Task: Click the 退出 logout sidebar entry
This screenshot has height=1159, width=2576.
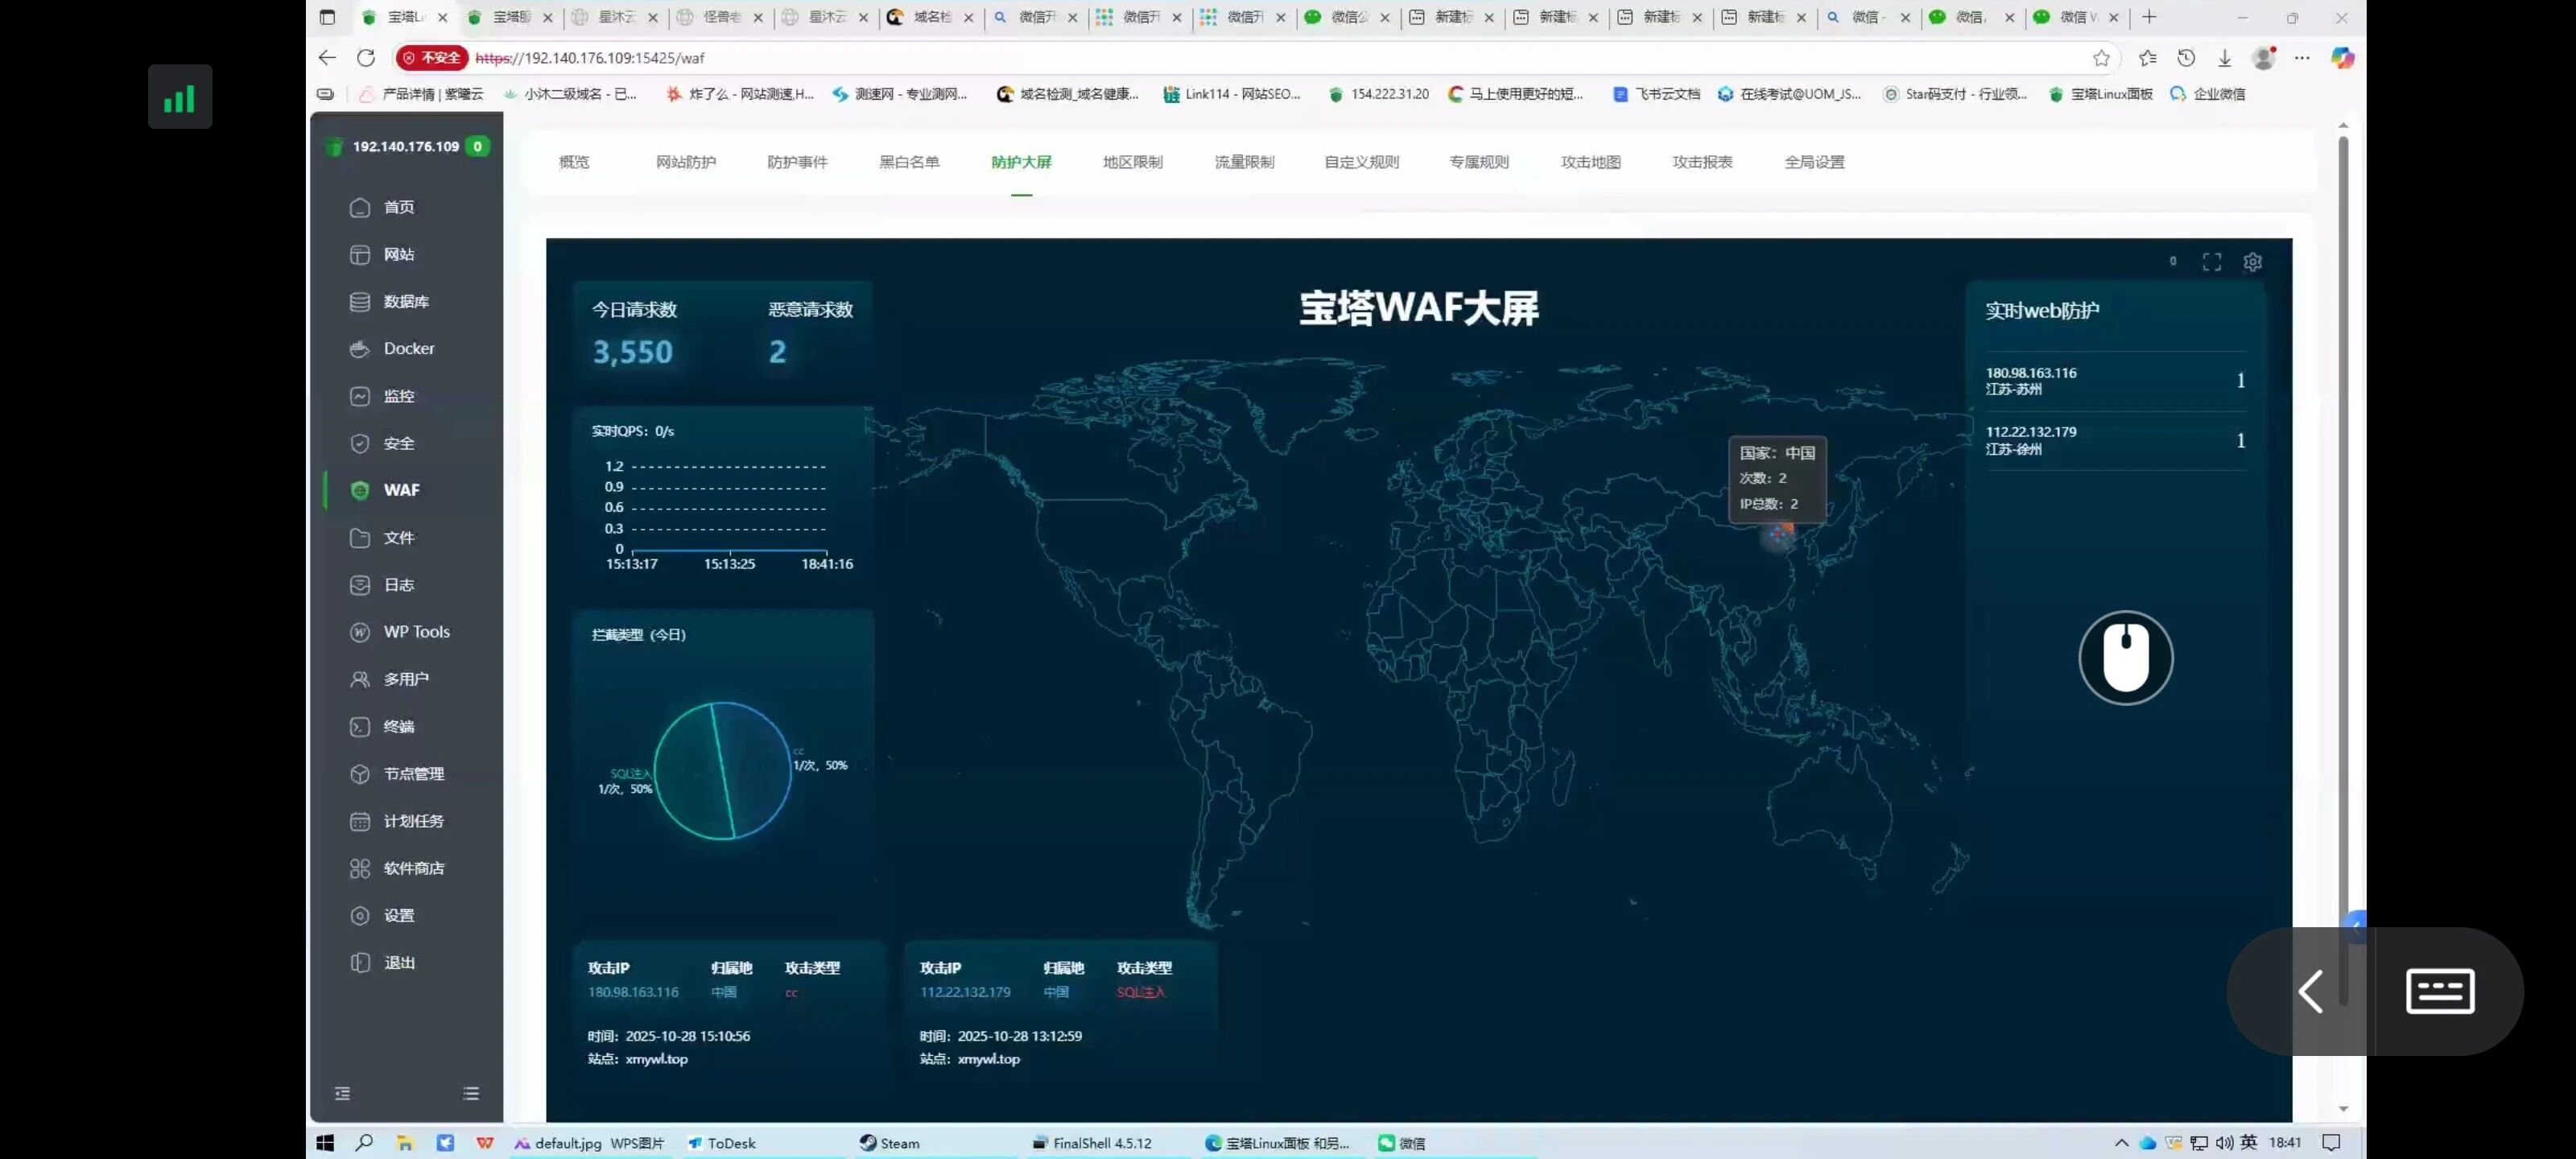Action: pyautogui.click(x=398, y=962)
